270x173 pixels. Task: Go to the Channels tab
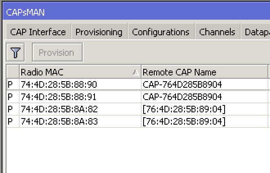coord(218,32)
